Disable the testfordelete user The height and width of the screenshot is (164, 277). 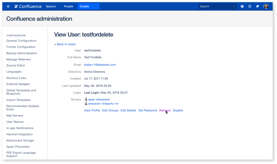point(178,110)
